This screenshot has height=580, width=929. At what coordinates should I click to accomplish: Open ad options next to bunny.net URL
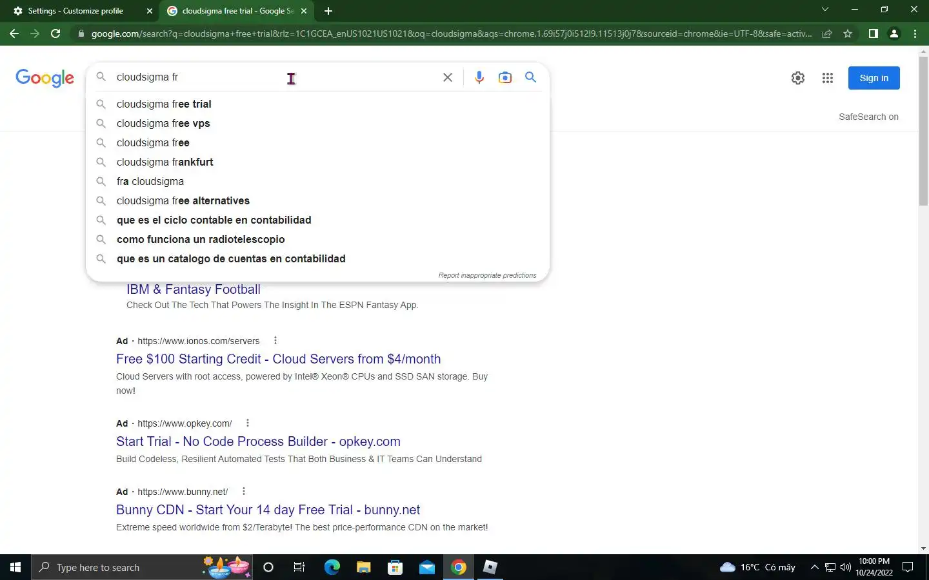(x=243, y=491)
